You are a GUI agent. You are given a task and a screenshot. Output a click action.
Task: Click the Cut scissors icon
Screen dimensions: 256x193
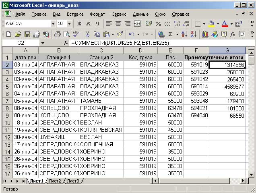pyautogui.click(x=87, y=34)
